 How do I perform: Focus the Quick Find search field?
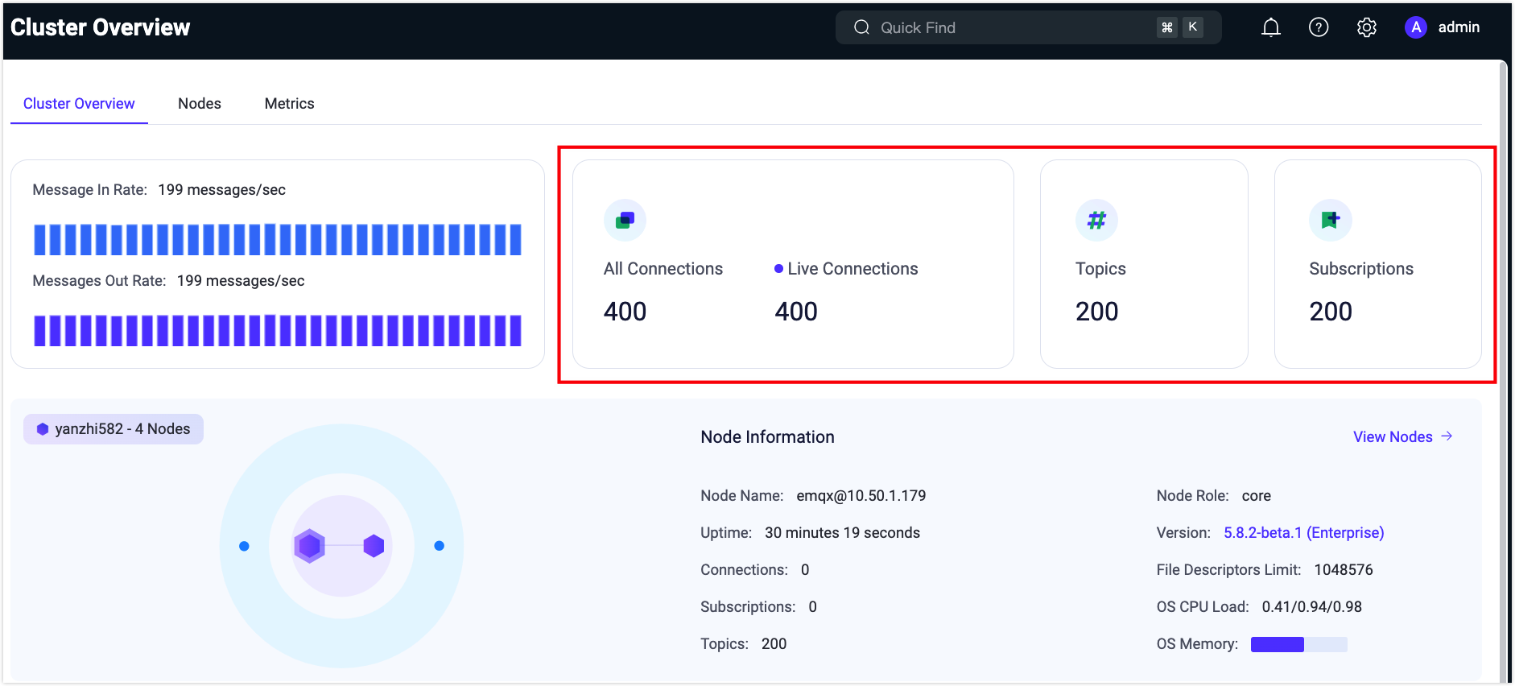(1028, 27)
